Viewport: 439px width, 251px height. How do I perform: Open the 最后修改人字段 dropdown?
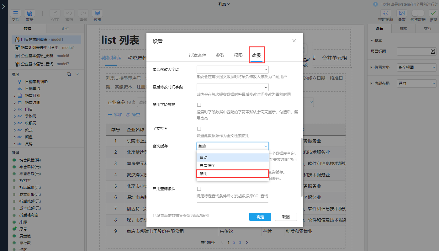(x=232, y=69)
